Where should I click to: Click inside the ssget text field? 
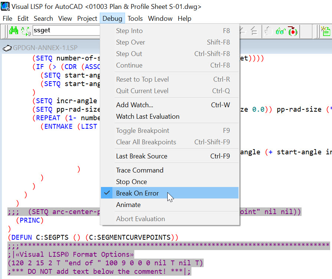67,31
